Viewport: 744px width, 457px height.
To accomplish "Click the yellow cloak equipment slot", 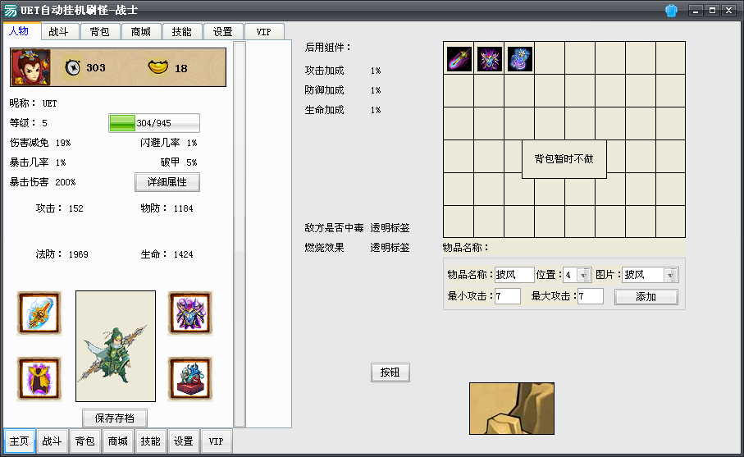I will pyautogui.click(x=39, y=379).
